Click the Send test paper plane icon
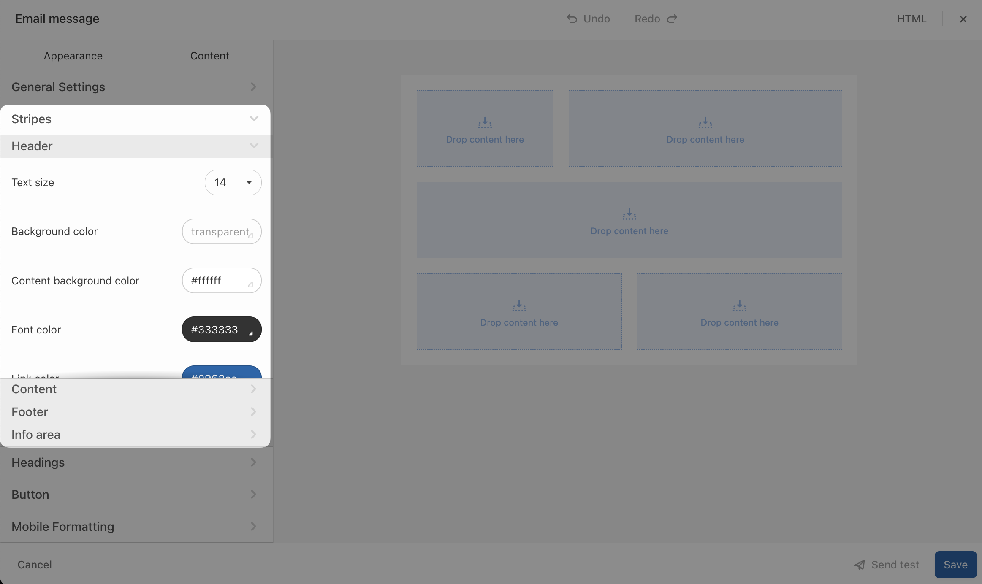Image resolution: width=982 pixels, height=584 pixels. tap(860, 565)
